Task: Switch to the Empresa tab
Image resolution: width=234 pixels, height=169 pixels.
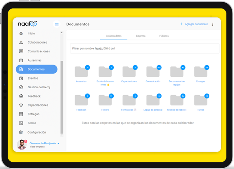Action: (x=141, y=36)
